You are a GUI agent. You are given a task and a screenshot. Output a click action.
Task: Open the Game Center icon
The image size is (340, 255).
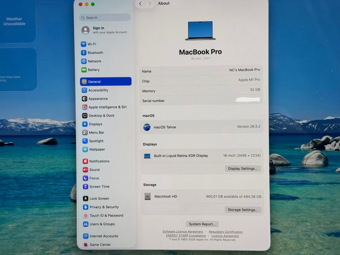point(86,244)
